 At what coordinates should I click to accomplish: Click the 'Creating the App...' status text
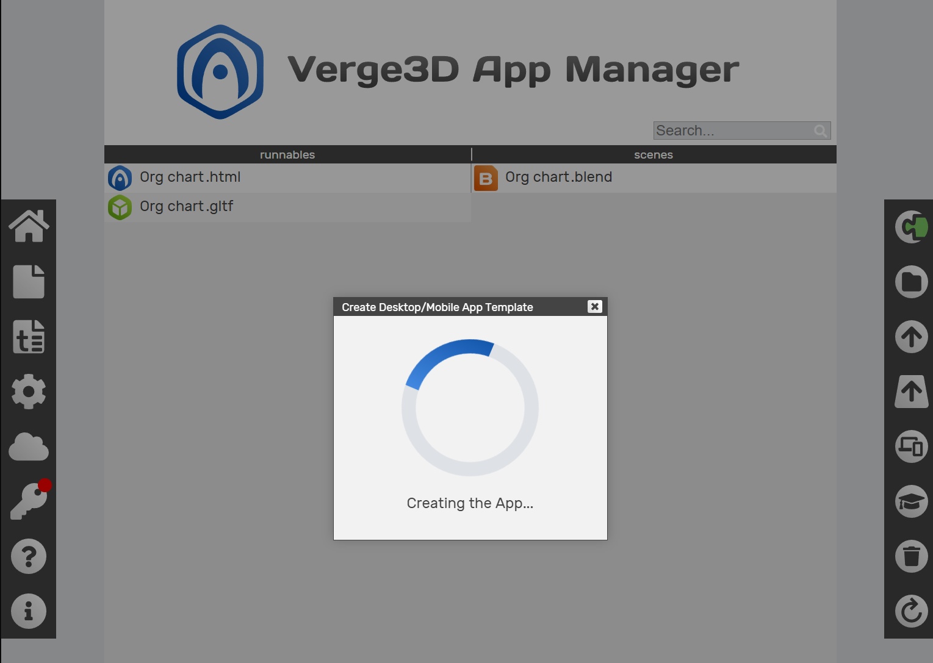pyautogui.click(x=470, y=503)
